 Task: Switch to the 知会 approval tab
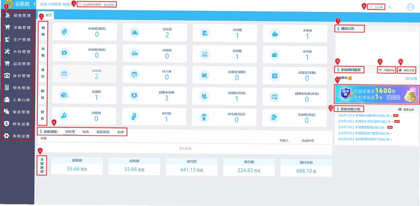(x=86, y=132)
